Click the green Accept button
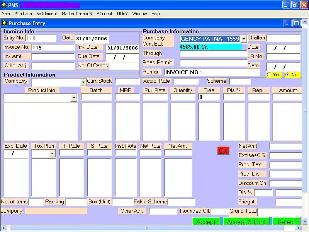The width and height of the screenshot is (309, 232). tap(206, 222)
